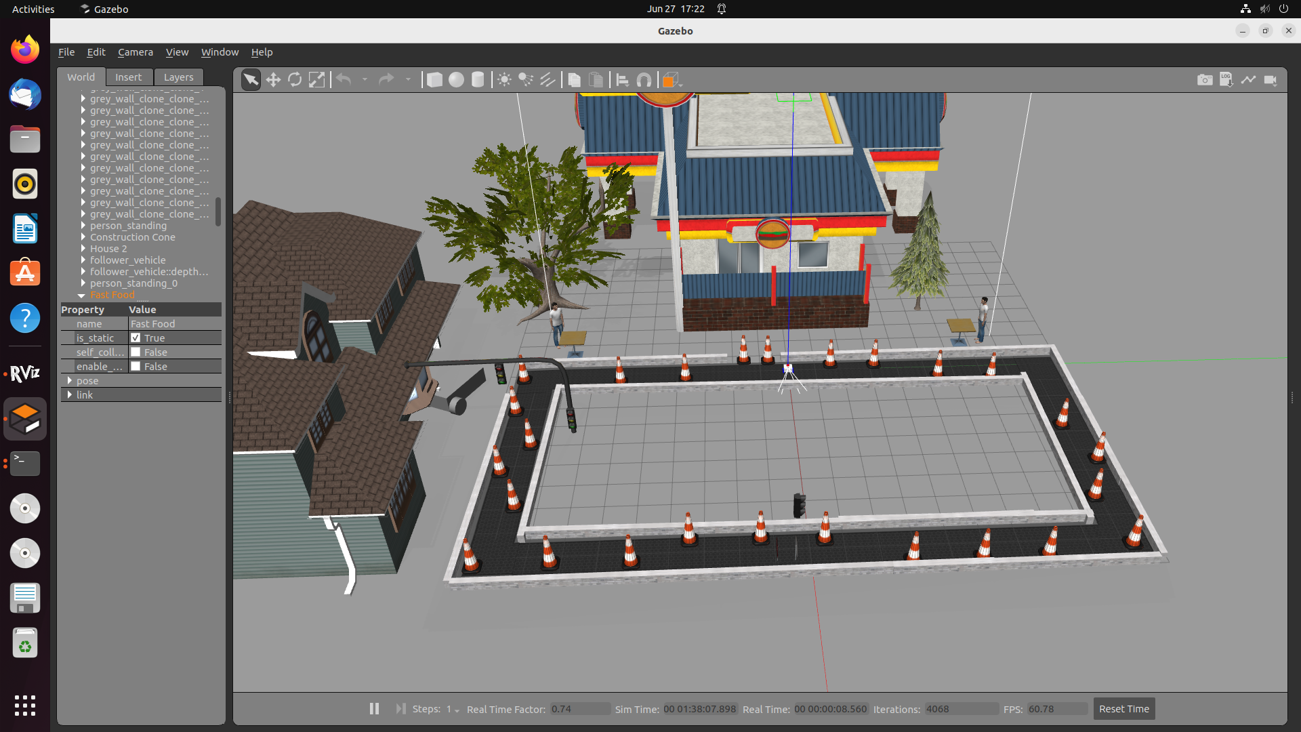
Task: Activate the Rotate mode tool
Action: coord(295,79)
